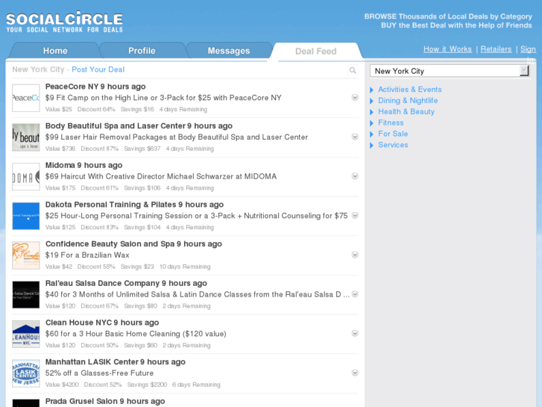Expand triangle beside Fitness category

click(x=371, y=123)
